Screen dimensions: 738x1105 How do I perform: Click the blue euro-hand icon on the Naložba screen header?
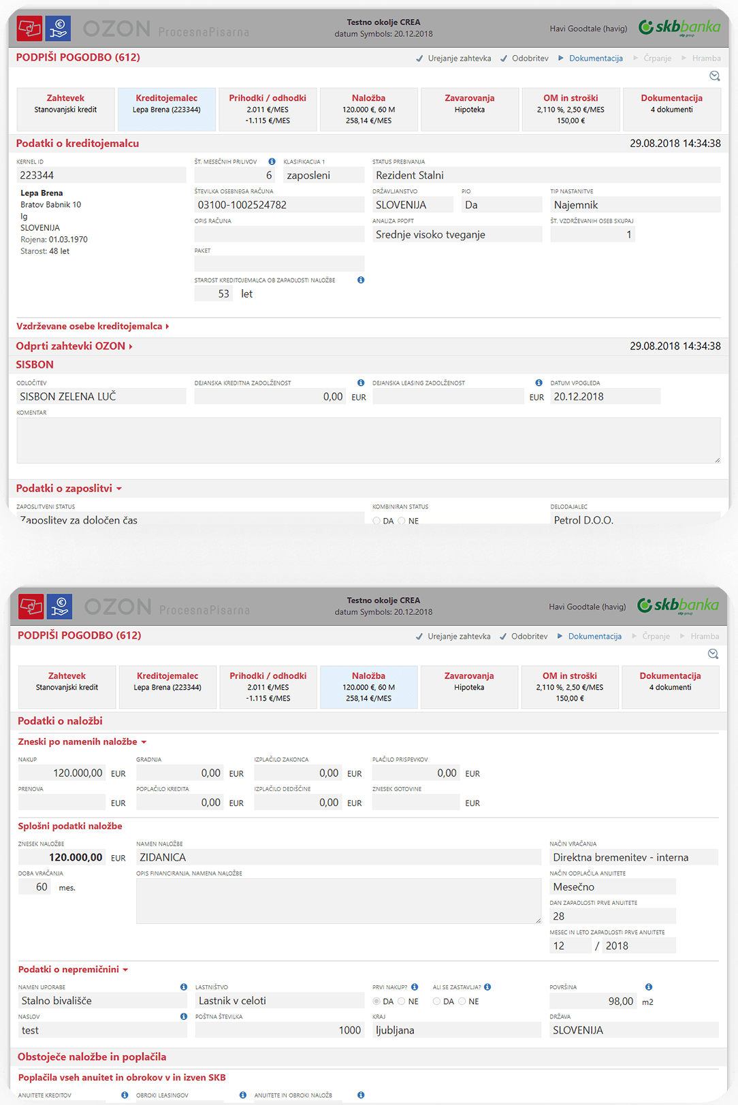pos(60,606)
